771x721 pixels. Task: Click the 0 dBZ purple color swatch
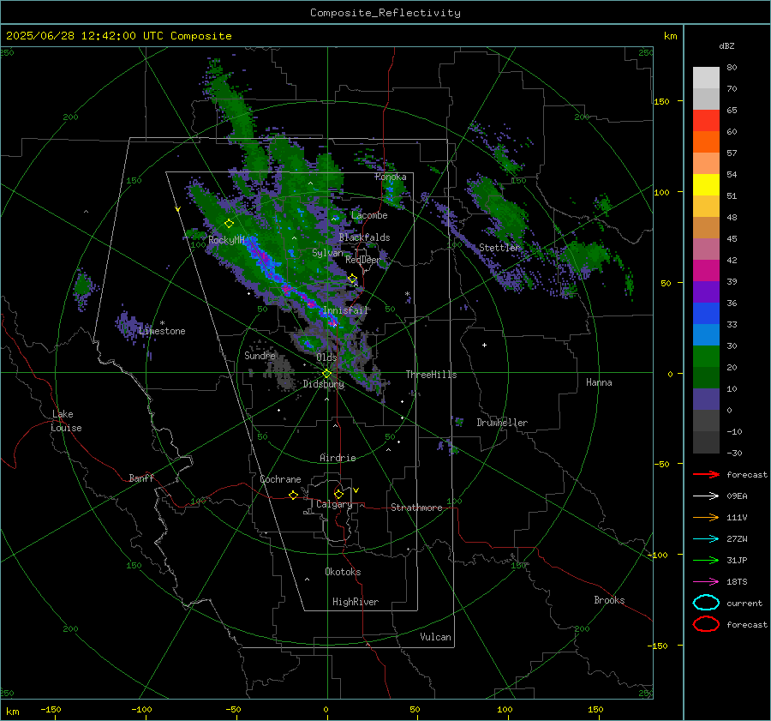(706, 399)
